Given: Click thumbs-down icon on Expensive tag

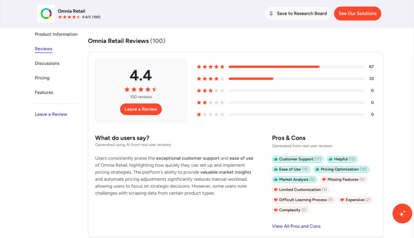Looking at the screenshot, I should [x=342, y=200].
